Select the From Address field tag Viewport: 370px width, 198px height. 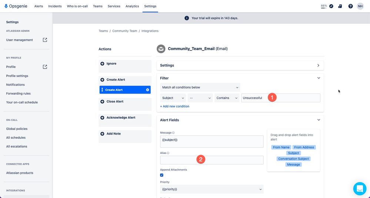tap(304, 147)
